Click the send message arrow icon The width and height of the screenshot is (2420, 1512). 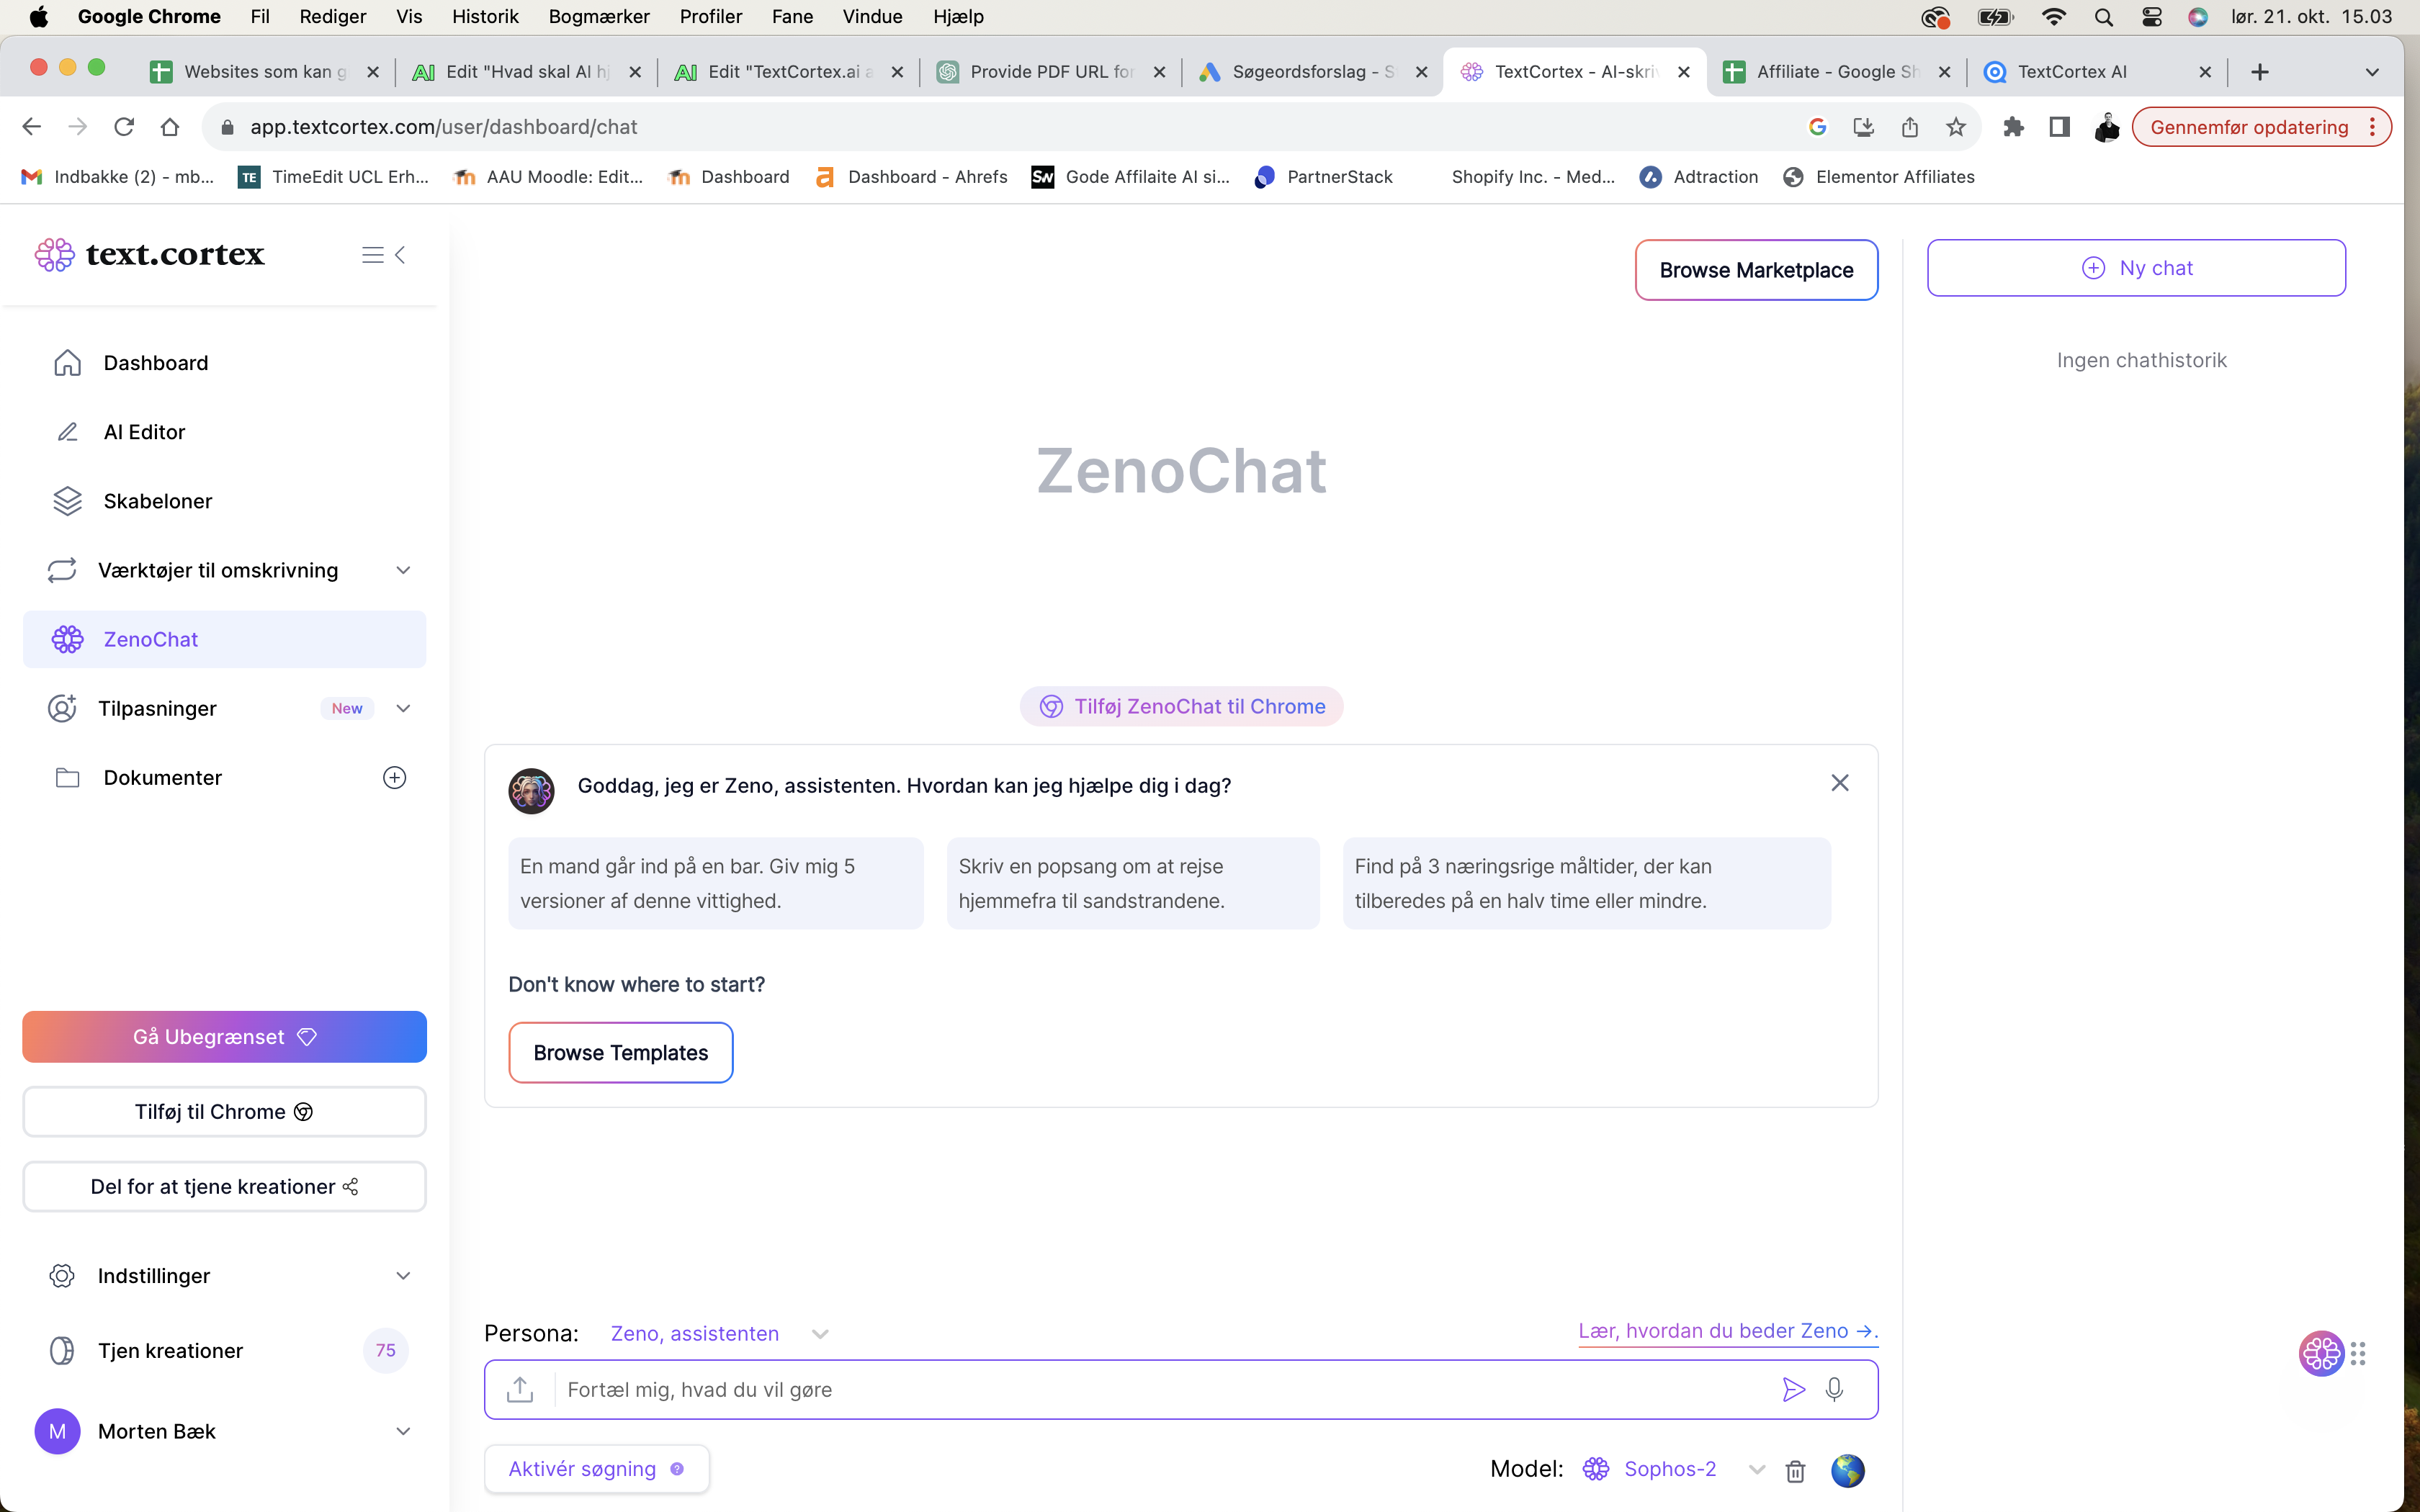coord(1793,1389)
